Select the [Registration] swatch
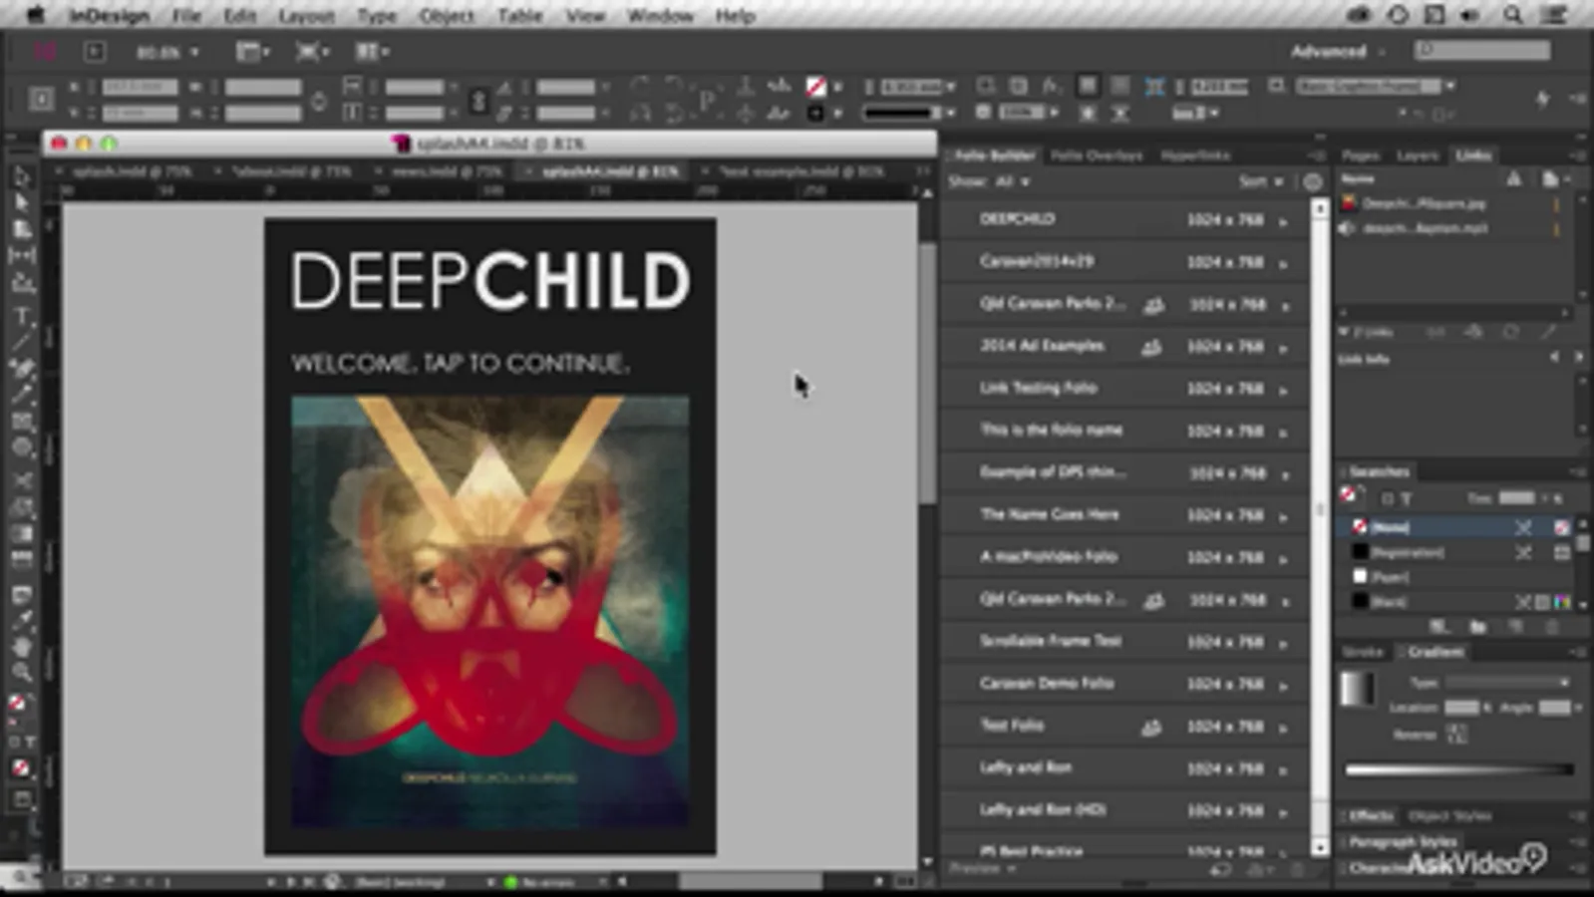The image size is (1594, 897). pyautogui.click(x=1456, y=552)
